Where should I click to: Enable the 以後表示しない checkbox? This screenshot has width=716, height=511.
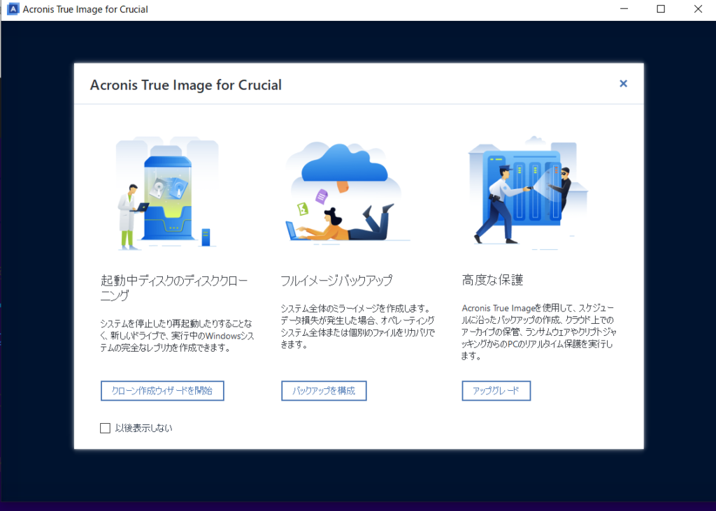[x=105, y=428]
